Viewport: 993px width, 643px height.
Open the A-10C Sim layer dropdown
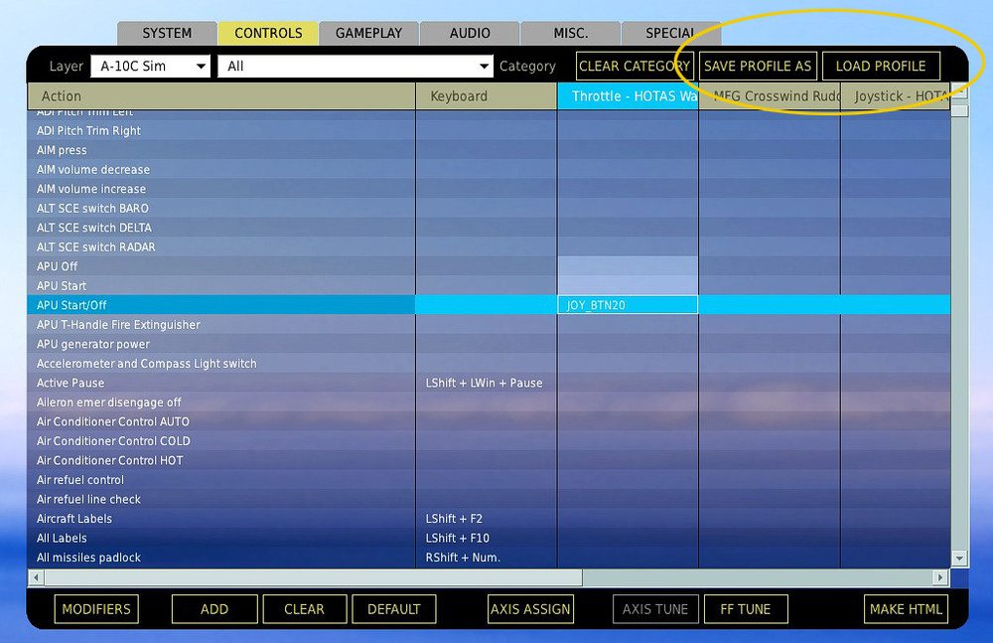pos(150,66)
